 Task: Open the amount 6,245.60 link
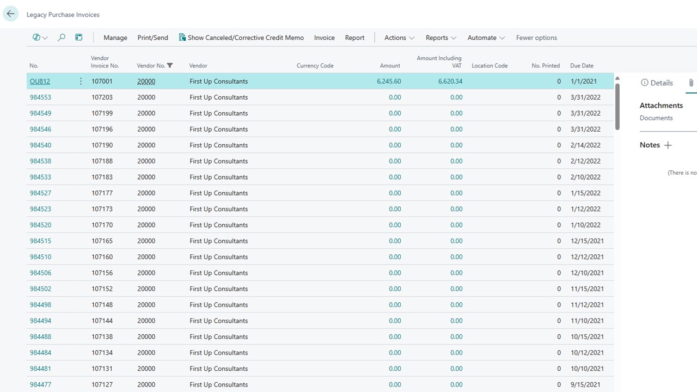(x=389, y=81)
